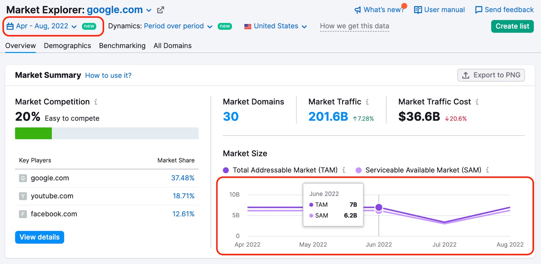This screenshot has width=541, height=264.
Task: Click the 20.6% traffic cost decrease indicator
Action: 455,118
